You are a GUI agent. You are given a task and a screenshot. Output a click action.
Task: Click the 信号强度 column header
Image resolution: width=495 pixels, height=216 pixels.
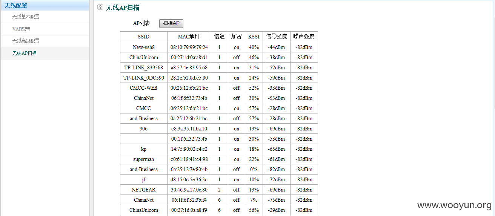276,37
